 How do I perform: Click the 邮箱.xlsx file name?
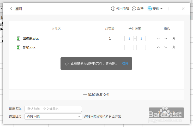29,47
